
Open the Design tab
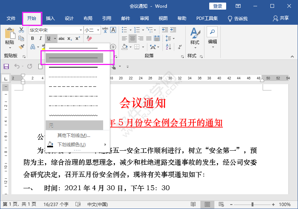(69, 18)
